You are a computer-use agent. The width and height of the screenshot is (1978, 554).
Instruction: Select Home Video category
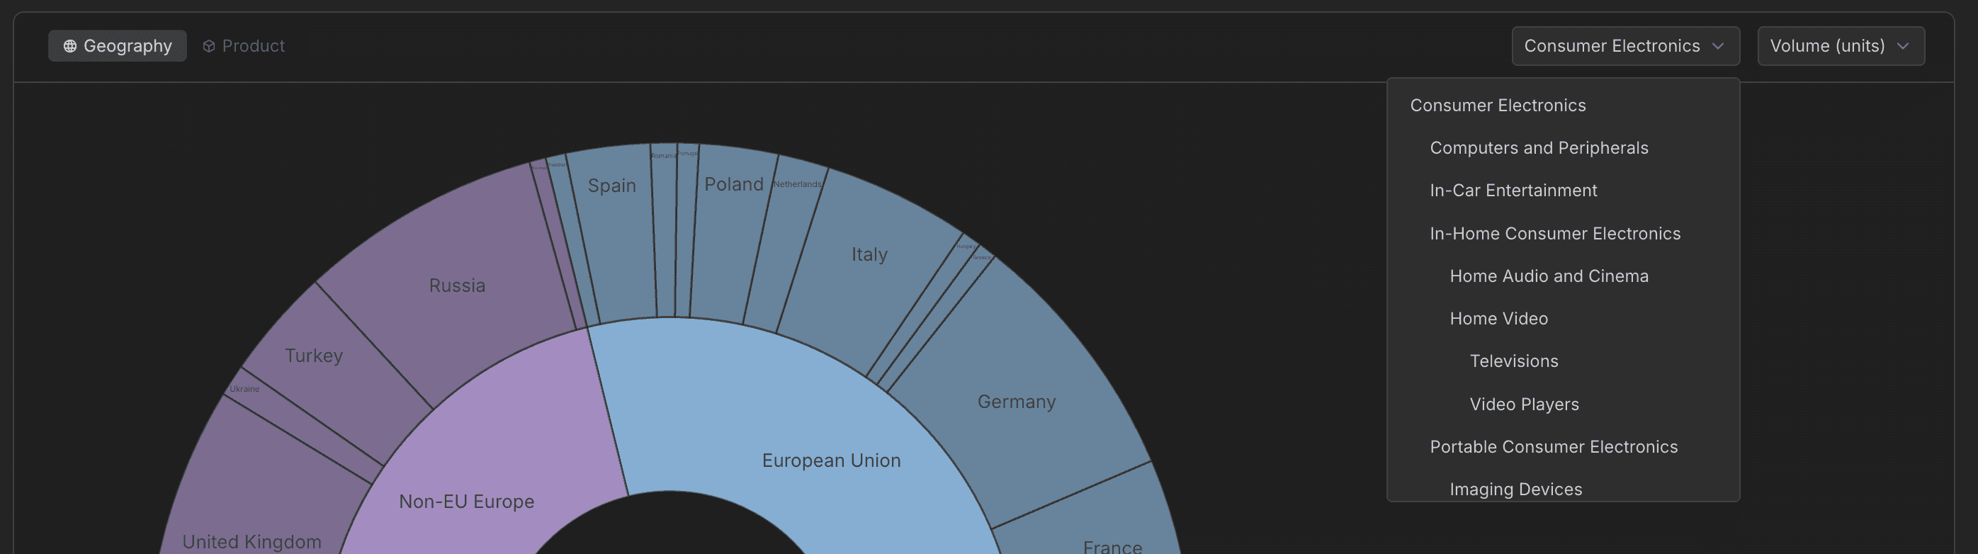pos(1563,318)
